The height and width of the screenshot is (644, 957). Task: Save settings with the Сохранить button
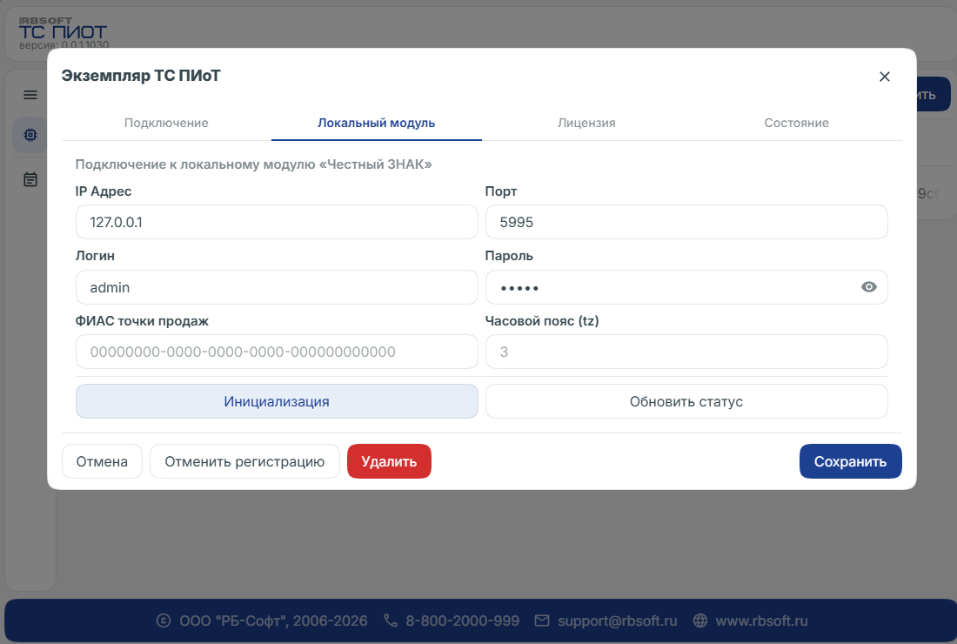pyautogui.click(x=850, y=461)
